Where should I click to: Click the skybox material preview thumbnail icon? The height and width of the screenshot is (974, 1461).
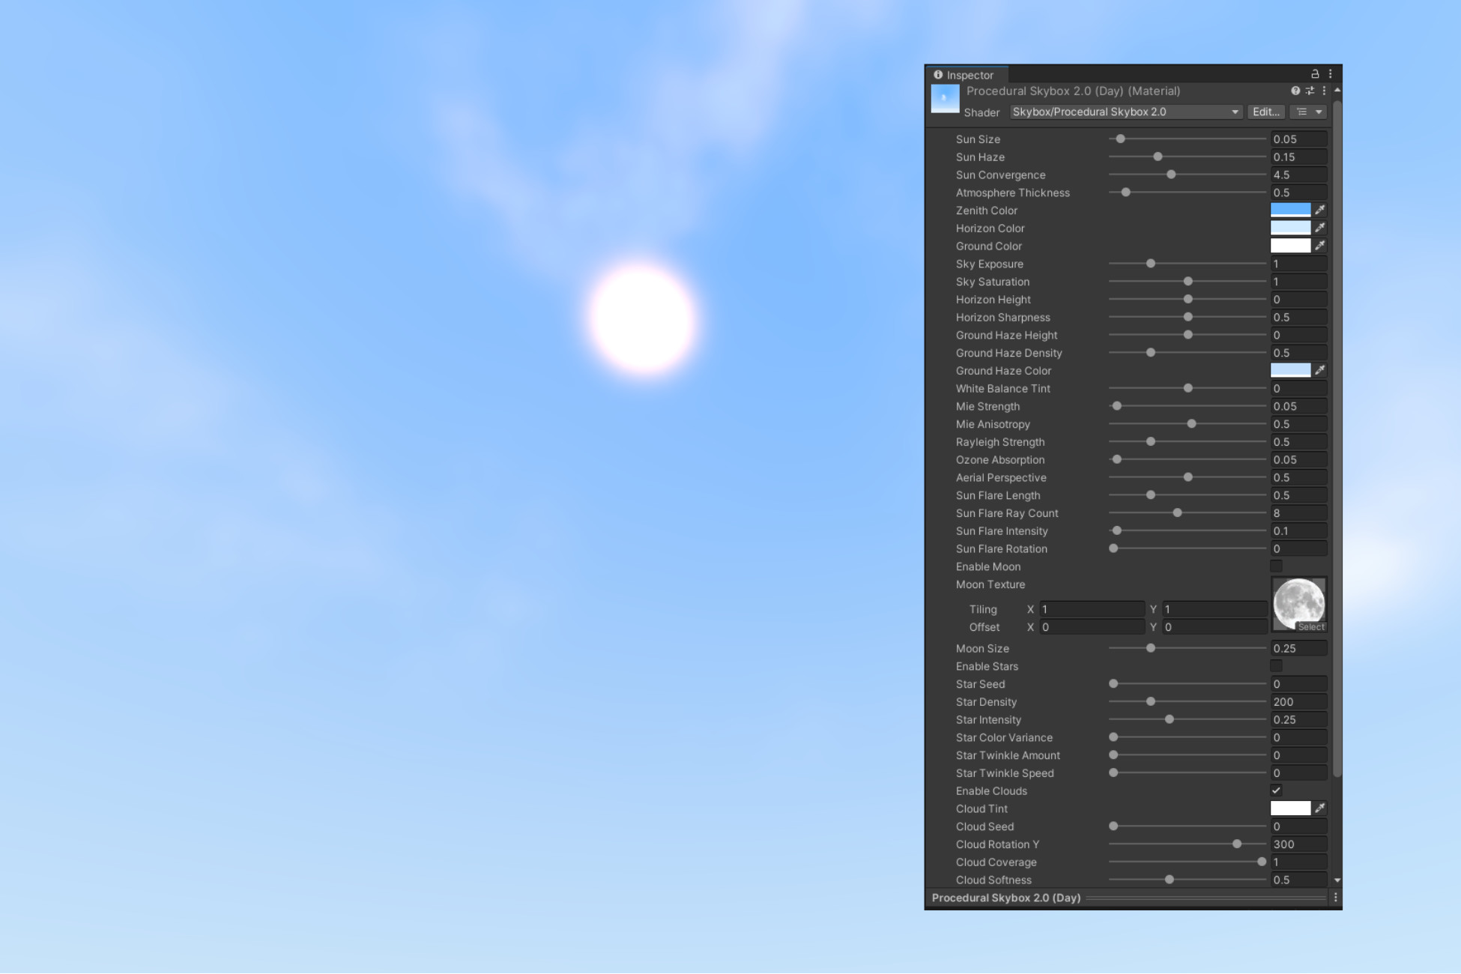click(945, 98)
